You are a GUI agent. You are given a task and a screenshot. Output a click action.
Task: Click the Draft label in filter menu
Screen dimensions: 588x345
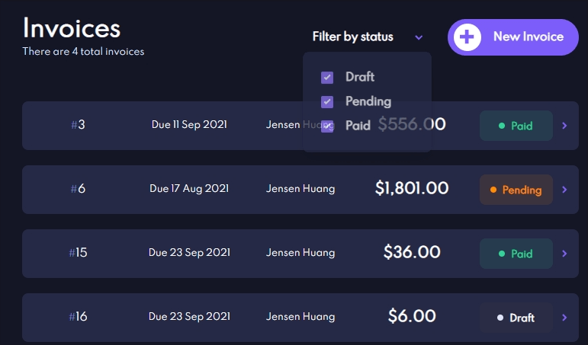pyautogui.click(x=360, y=77)
